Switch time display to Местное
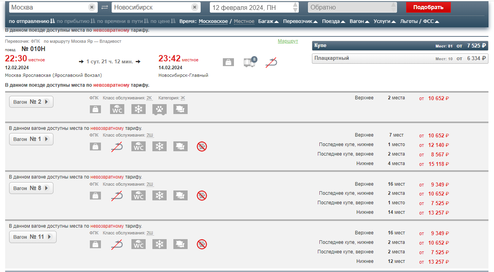Screen dimensions: 494x272 click(244, 21)
